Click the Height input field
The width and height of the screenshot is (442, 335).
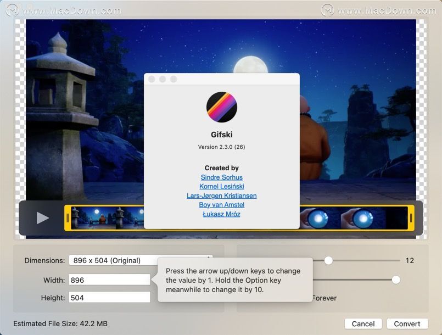point(110,298)
